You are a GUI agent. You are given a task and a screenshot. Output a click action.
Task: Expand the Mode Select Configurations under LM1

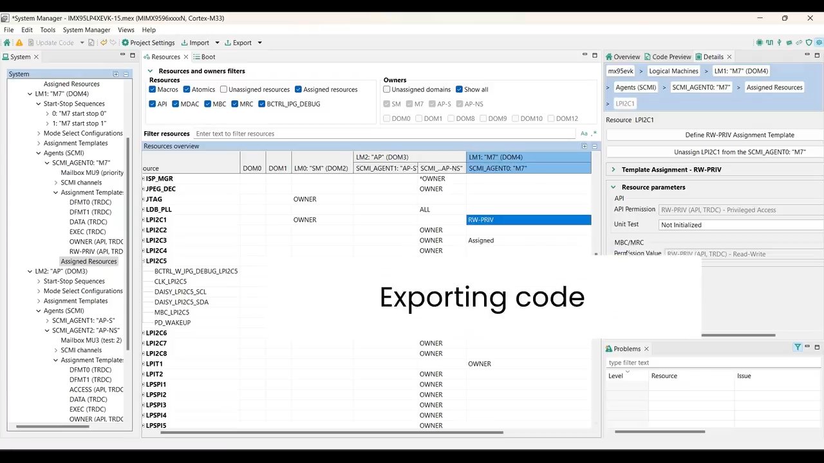pos(39,133)
